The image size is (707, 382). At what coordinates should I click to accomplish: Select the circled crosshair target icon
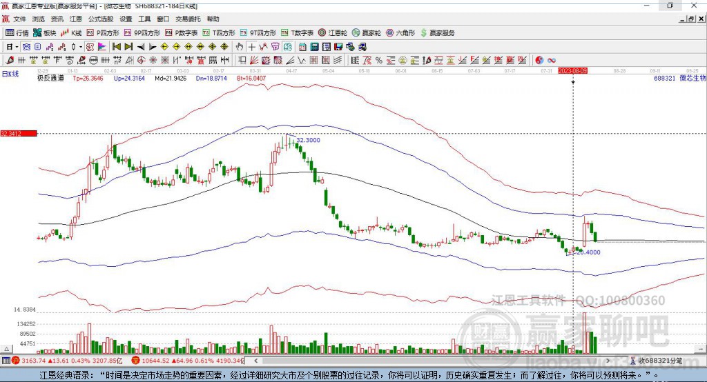(x=141, y=60)
